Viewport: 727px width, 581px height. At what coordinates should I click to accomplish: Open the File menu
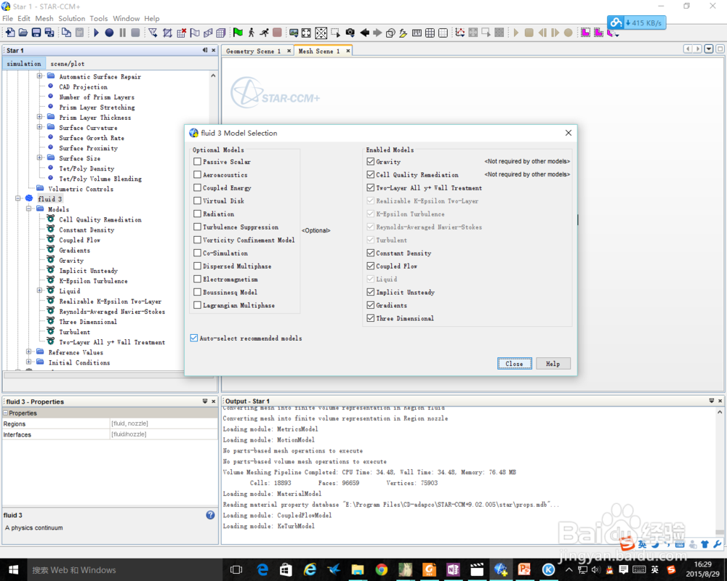tap(8, 19)
